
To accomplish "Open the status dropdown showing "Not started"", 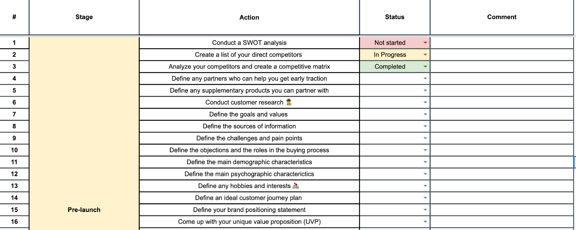I will coord(425,43).
